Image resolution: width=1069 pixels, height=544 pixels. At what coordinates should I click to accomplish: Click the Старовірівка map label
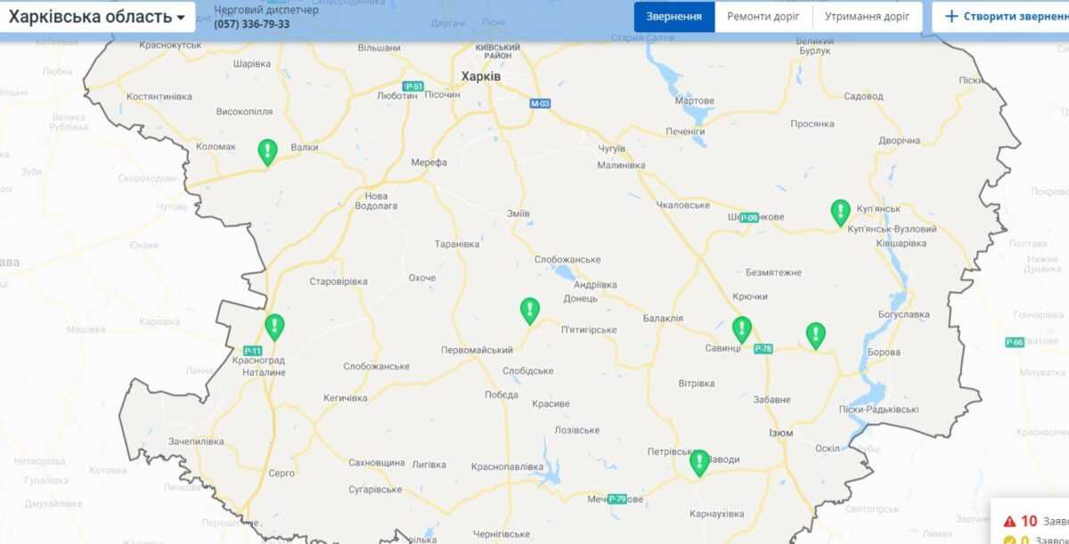[338, 282]
